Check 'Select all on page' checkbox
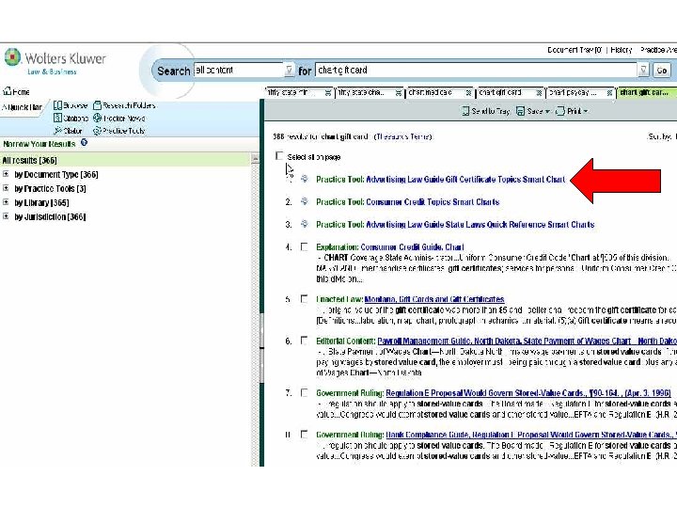The image size is (677, 508). pyautogui.click(x=279, y=155)
